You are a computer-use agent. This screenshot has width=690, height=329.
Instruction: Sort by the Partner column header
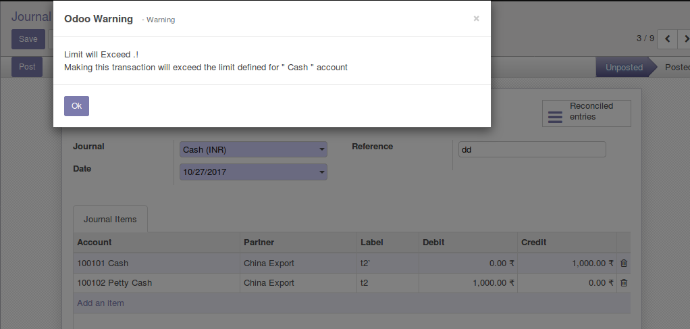click(x=259, y=243)
